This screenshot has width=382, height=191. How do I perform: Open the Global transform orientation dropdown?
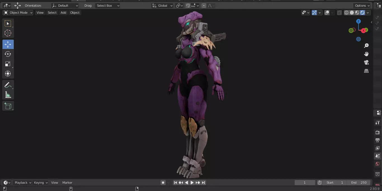coord(162,6)
